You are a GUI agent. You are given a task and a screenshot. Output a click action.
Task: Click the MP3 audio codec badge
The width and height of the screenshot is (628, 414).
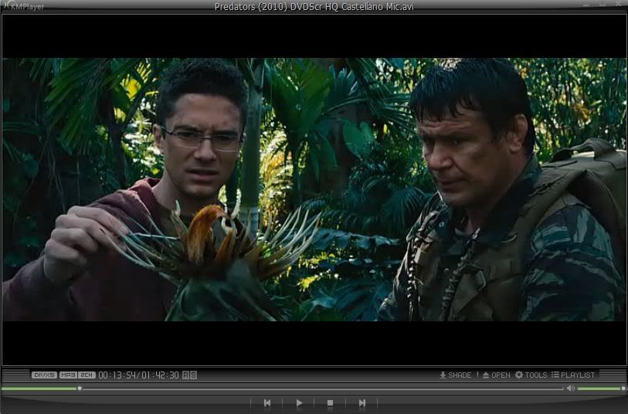pyautogui.click(x=68, y=375)
